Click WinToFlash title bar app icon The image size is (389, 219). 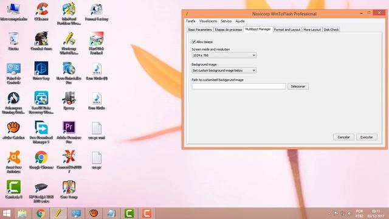tap(187, 13)
